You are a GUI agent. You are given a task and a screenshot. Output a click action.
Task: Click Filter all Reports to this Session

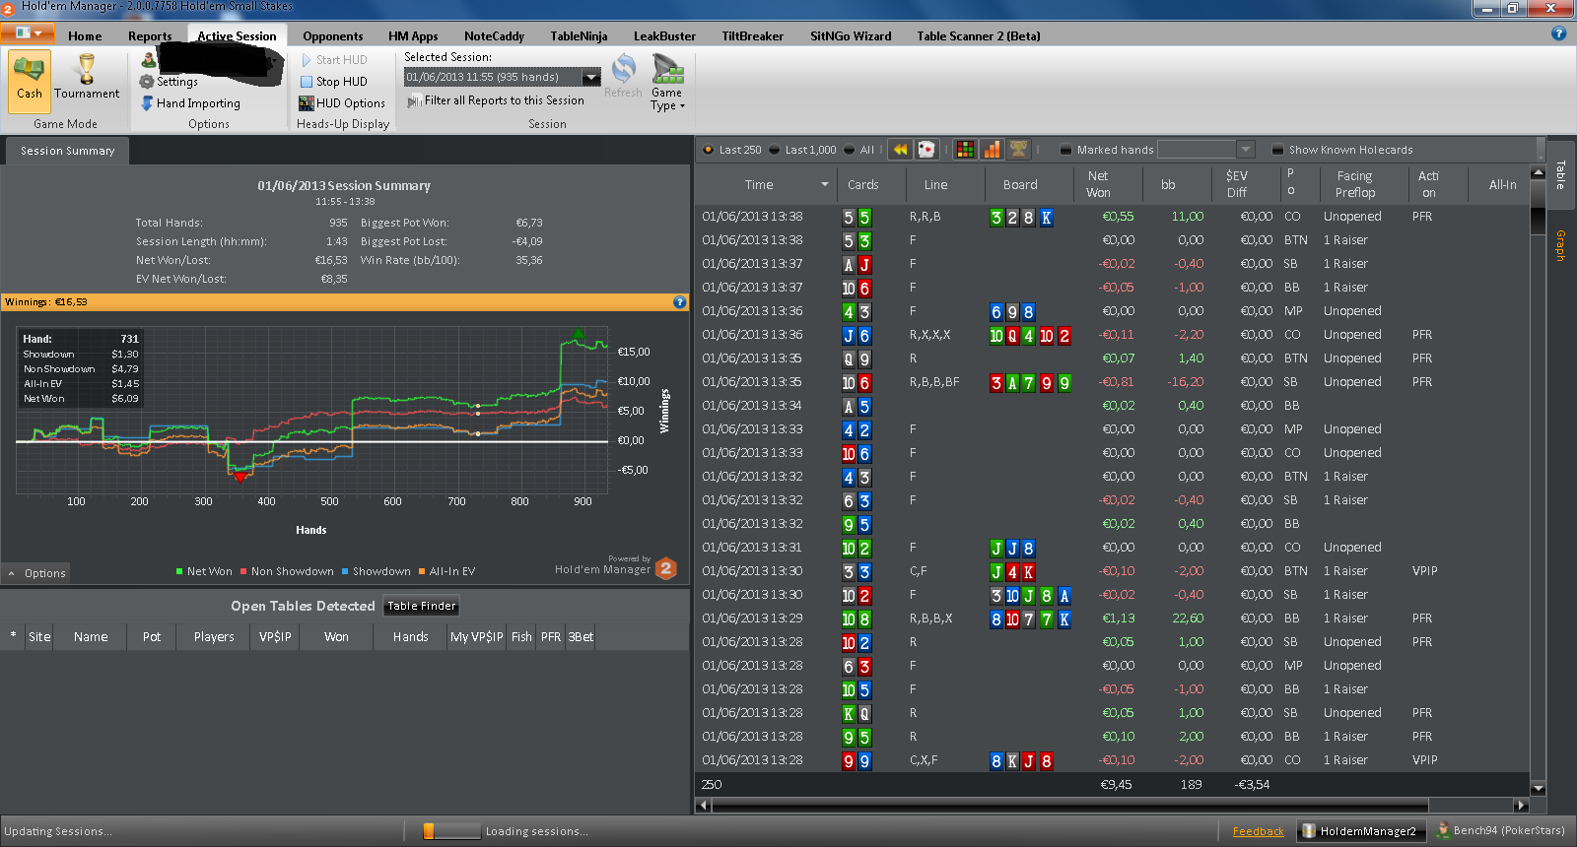coord(496,100)
